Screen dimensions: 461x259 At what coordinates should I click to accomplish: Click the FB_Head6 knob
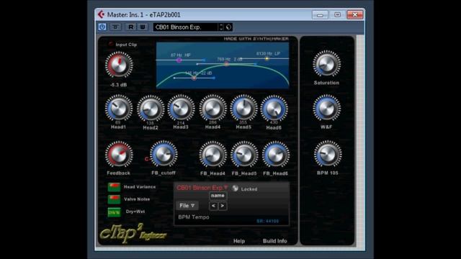(275, 155)
